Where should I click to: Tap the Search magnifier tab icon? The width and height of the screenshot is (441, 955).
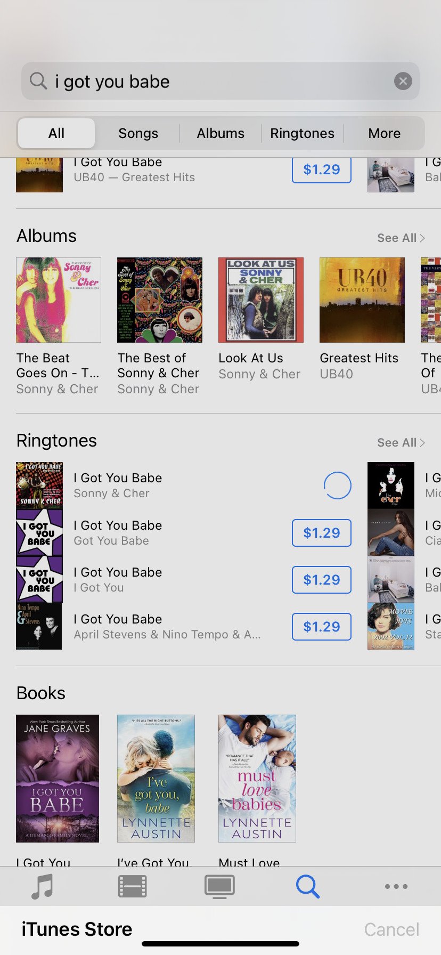[x=308, y=887]
